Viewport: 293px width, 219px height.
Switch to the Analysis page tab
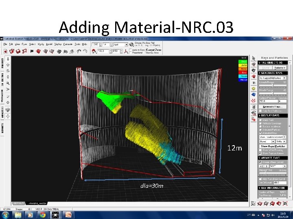pyautogui.click(x=2, y=112)
